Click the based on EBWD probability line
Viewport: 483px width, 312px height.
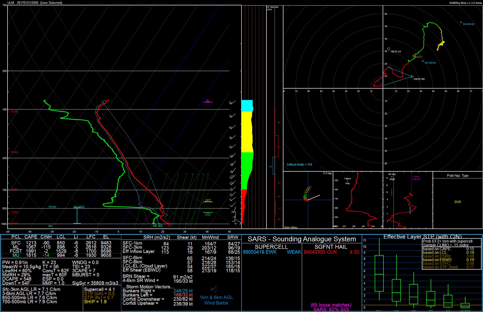[448, 260]
